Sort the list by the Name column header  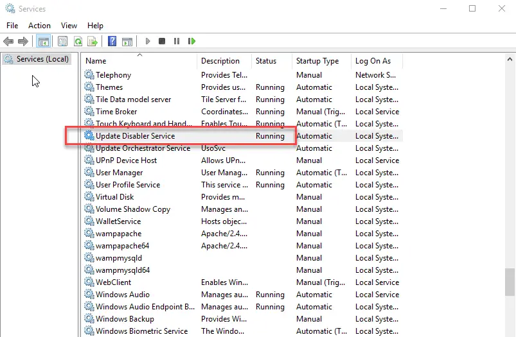coord(139,61)
